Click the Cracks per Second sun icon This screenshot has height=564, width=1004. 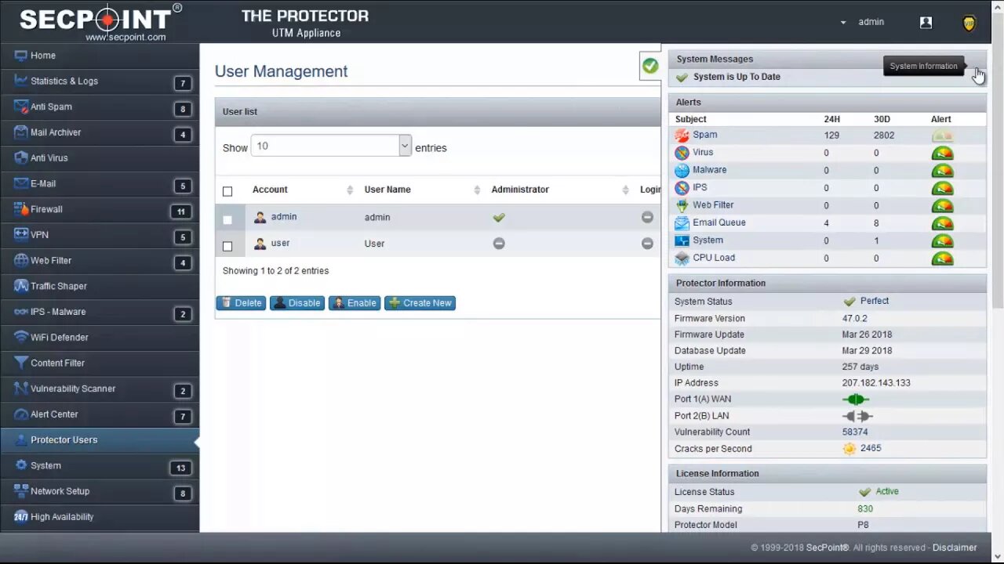pyautogui.click(x=849, y=449)
